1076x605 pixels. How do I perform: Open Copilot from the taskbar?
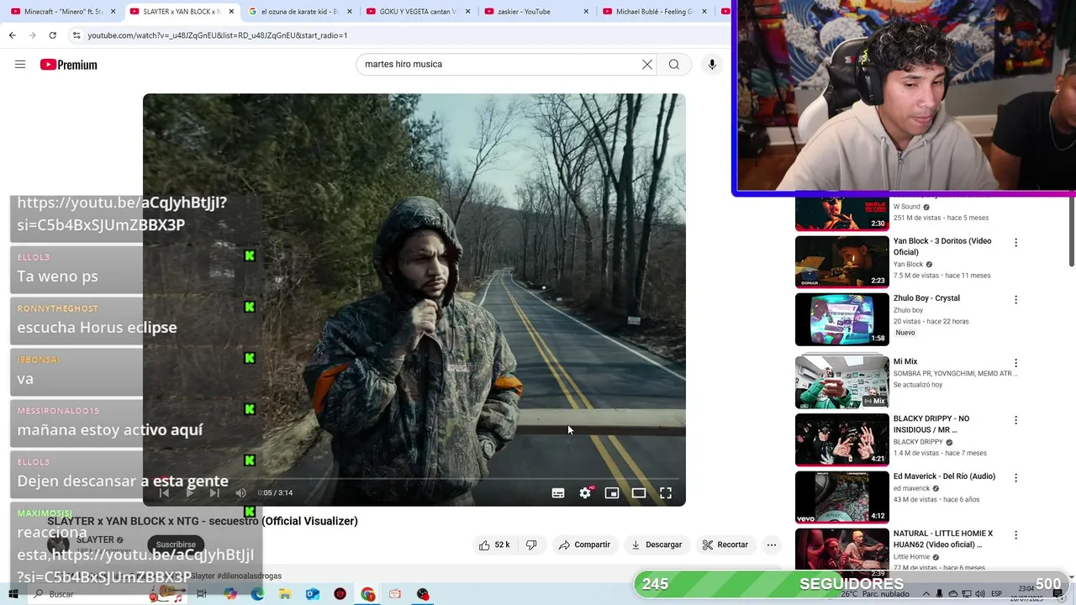pyautogui.click(x=230, y=594)
